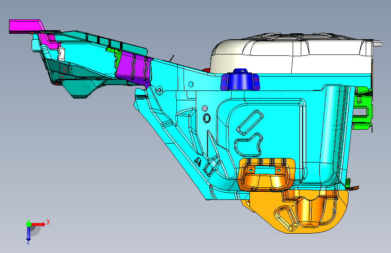This screenshot has height=253, width=391.
Task: Select the orange pocket bracket with two bolts
Action: (266, 175)
